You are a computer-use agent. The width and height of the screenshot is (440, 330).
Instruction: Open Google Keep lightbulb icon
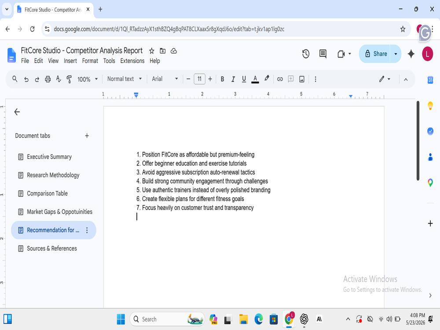pos(430,106)
